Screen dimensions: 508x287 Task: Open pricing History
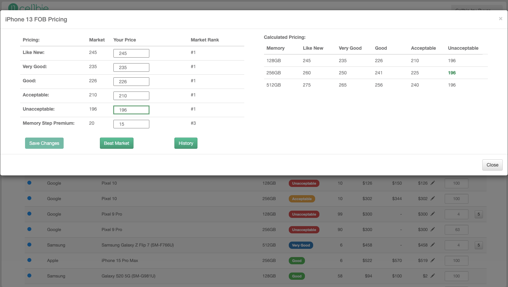coord(186,143)
